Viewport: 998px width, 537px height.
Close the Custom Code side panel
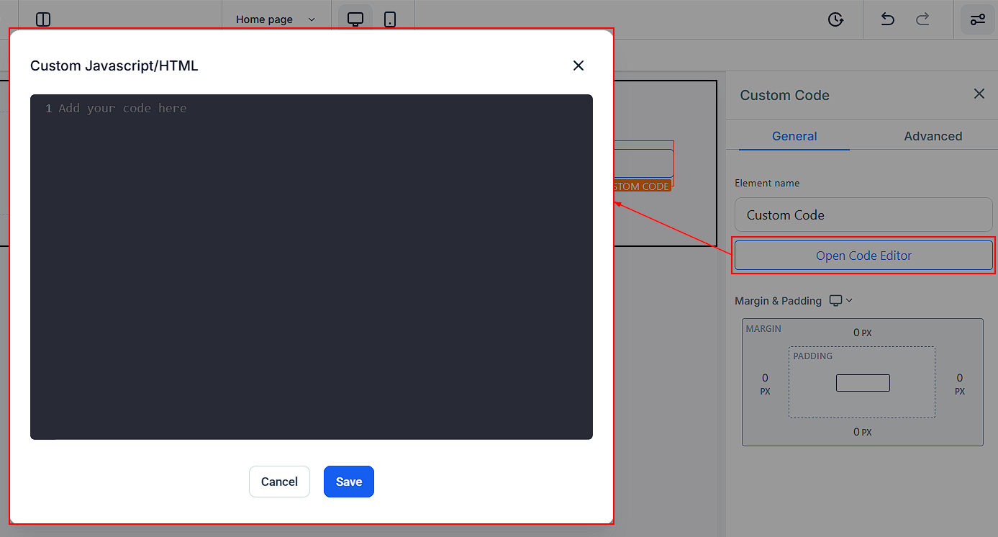pos(979,94)
